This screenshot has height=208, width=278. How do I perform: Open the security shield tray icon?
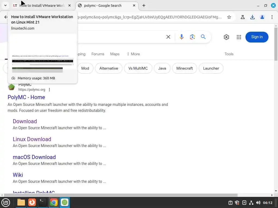[x=237, y=203]
